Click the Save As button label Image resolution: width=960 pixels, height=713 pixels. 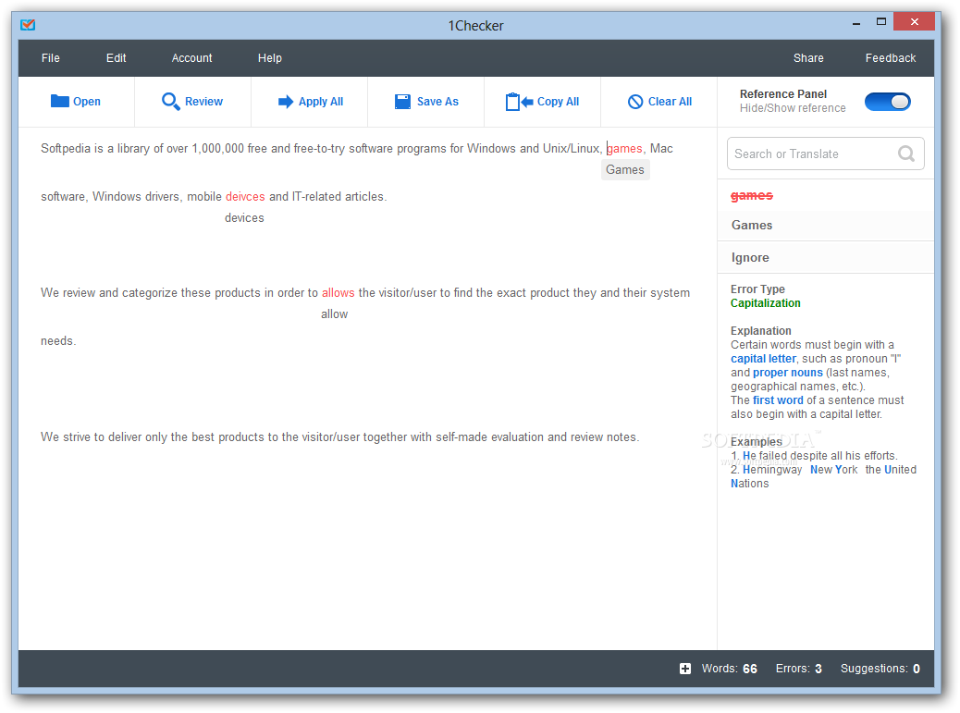pyautogui.click(x=437, y=102)
